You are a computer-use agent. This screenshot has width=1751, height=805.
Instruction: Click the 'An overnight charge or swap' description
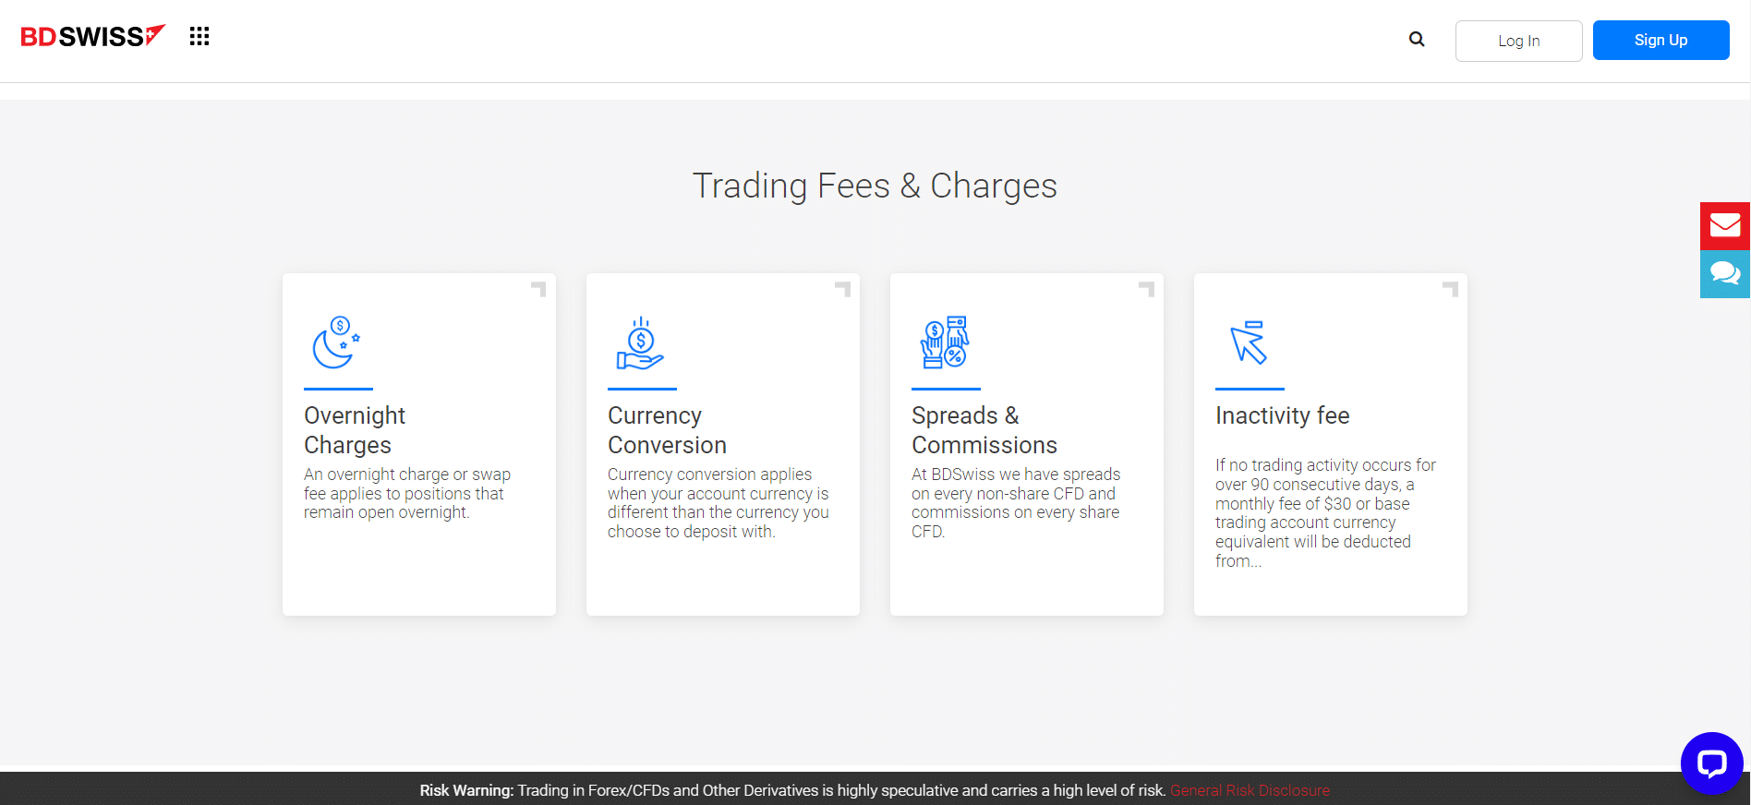[x=407, y=493]
